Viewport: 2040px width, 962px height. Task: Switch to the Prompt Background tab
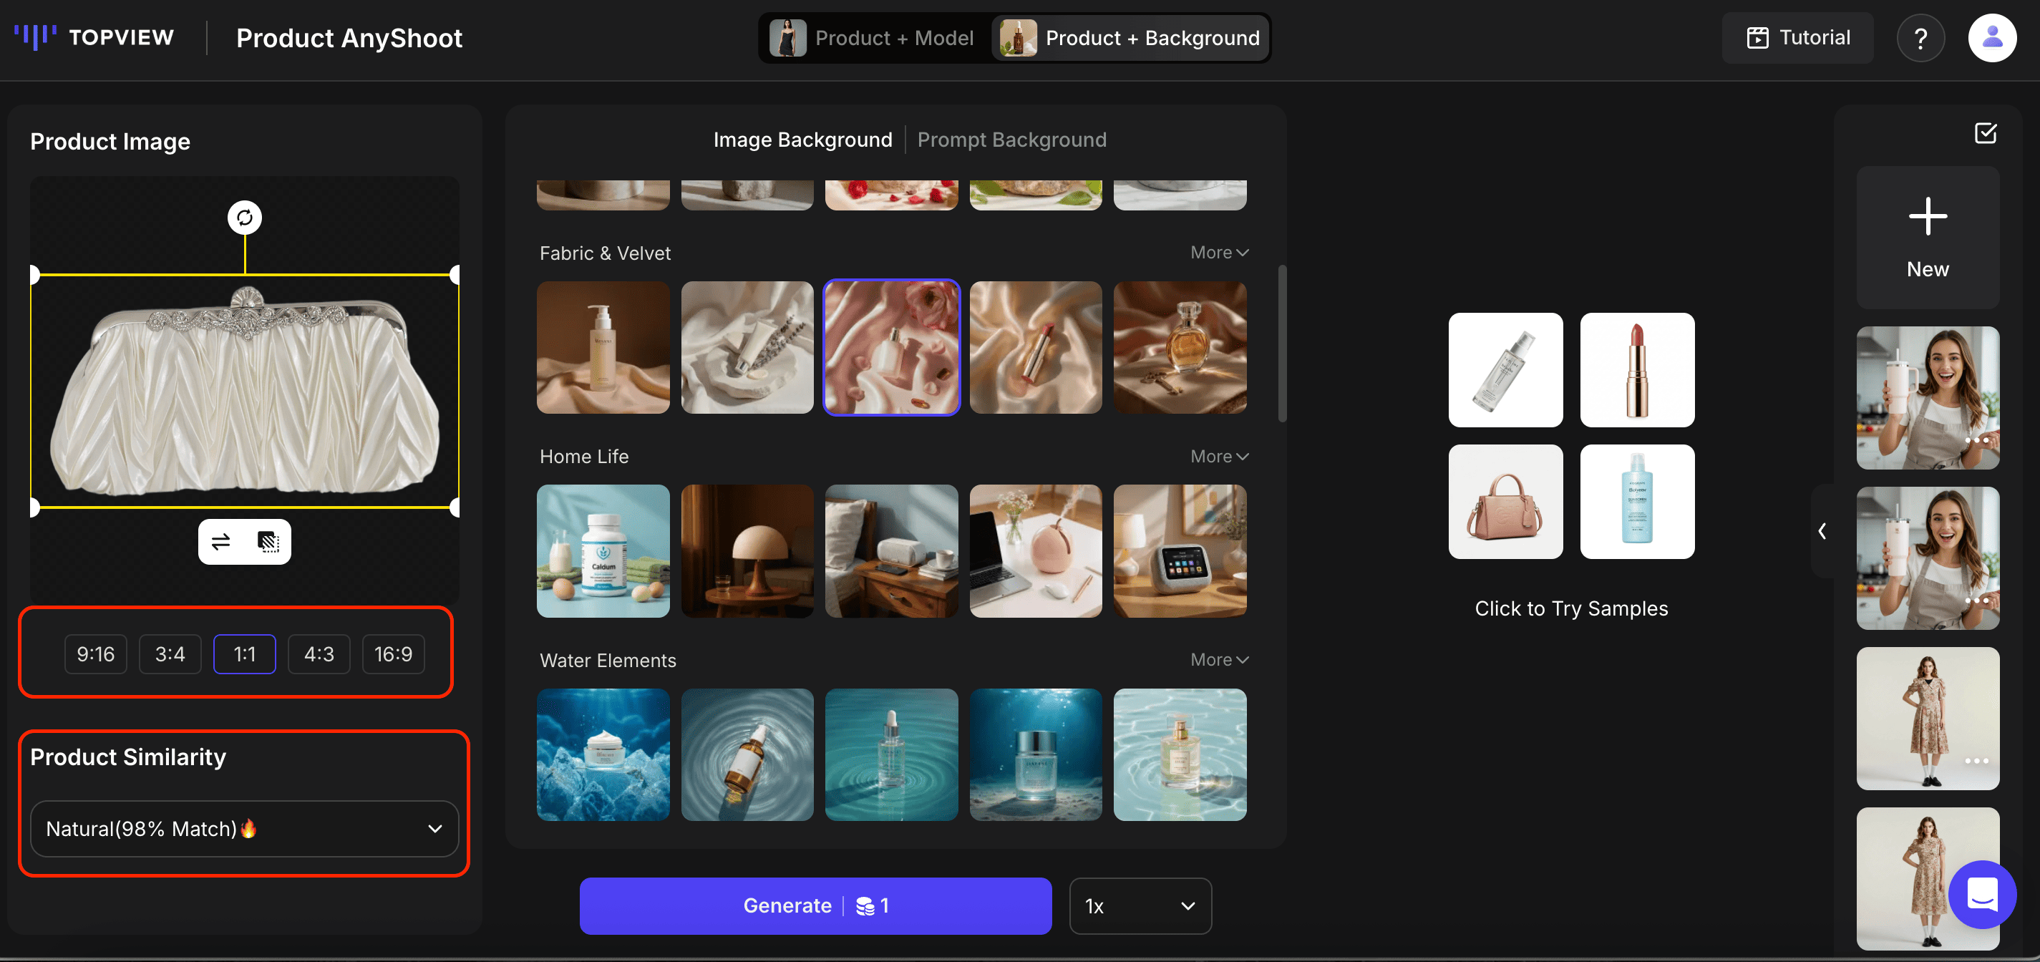[x=1011, y=140]
